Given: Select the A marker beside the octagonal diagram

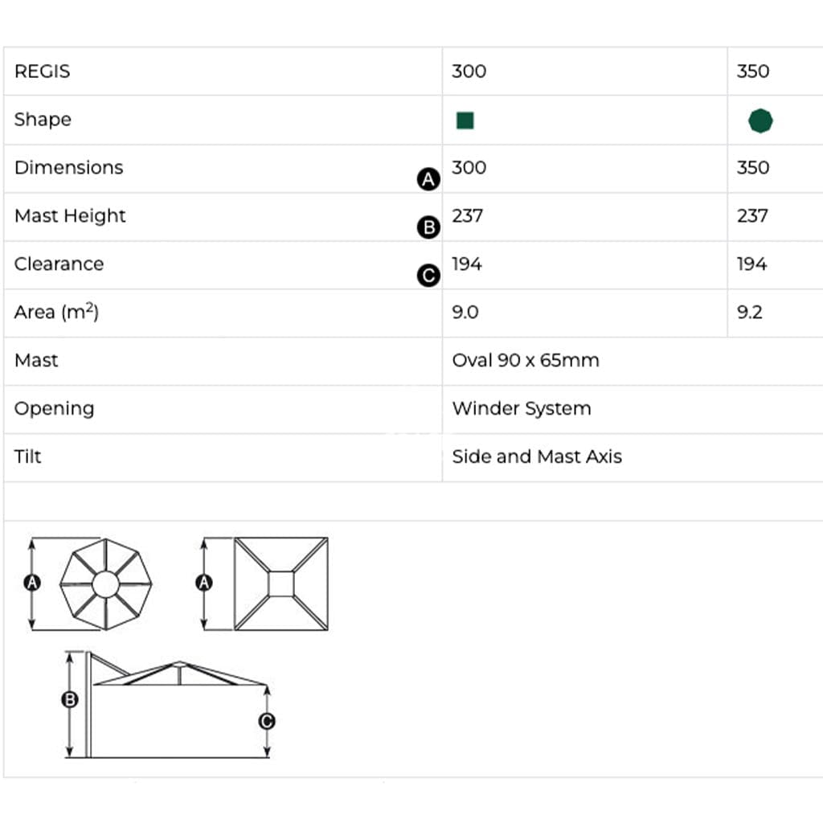Looking at the screenshot, I should coord(32,583).
